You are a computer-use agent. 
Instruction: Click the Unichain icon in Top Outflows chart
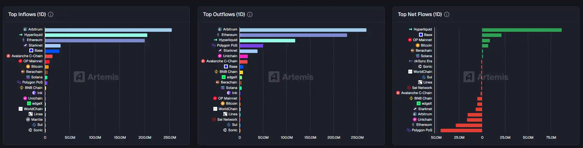click(220, 56)
